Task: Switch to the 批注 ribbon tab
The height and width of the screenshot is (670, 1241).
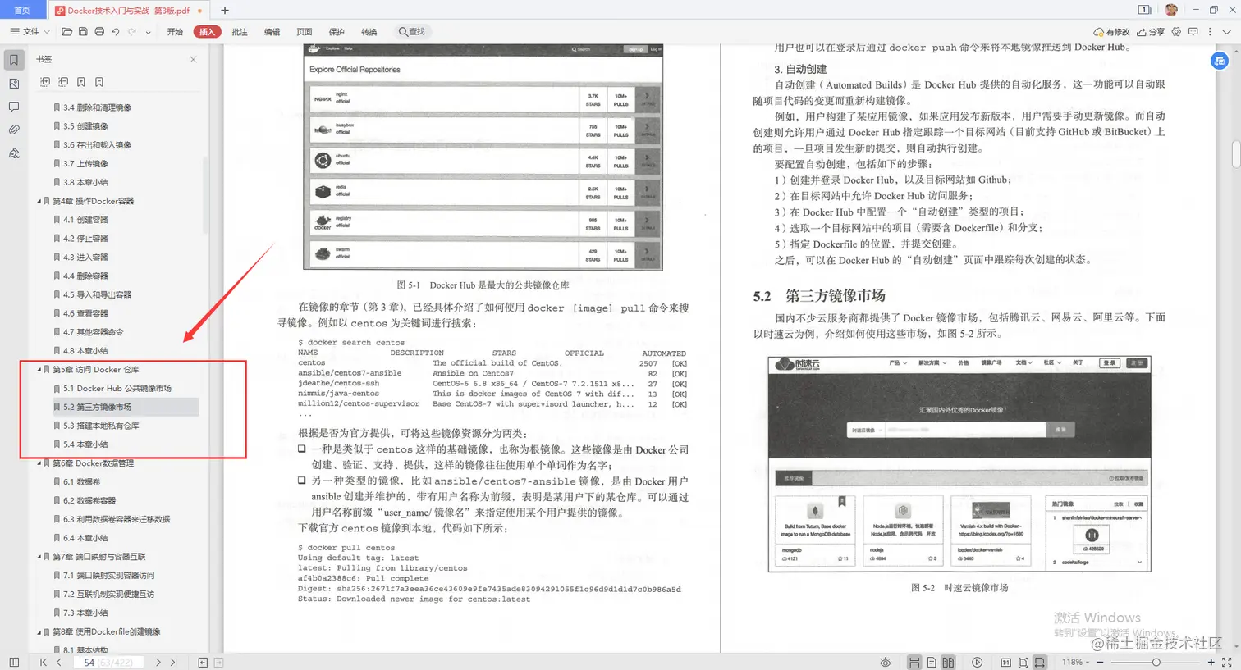Action: pos(239,31)
